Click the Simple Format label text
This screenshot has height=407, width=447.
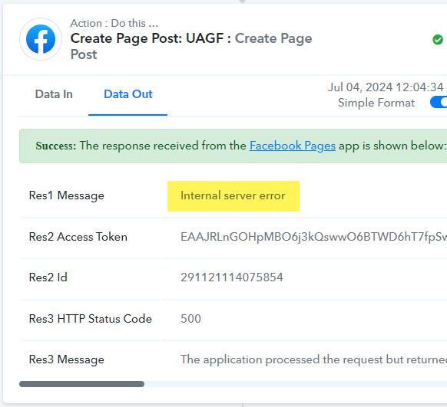(376, 103)
